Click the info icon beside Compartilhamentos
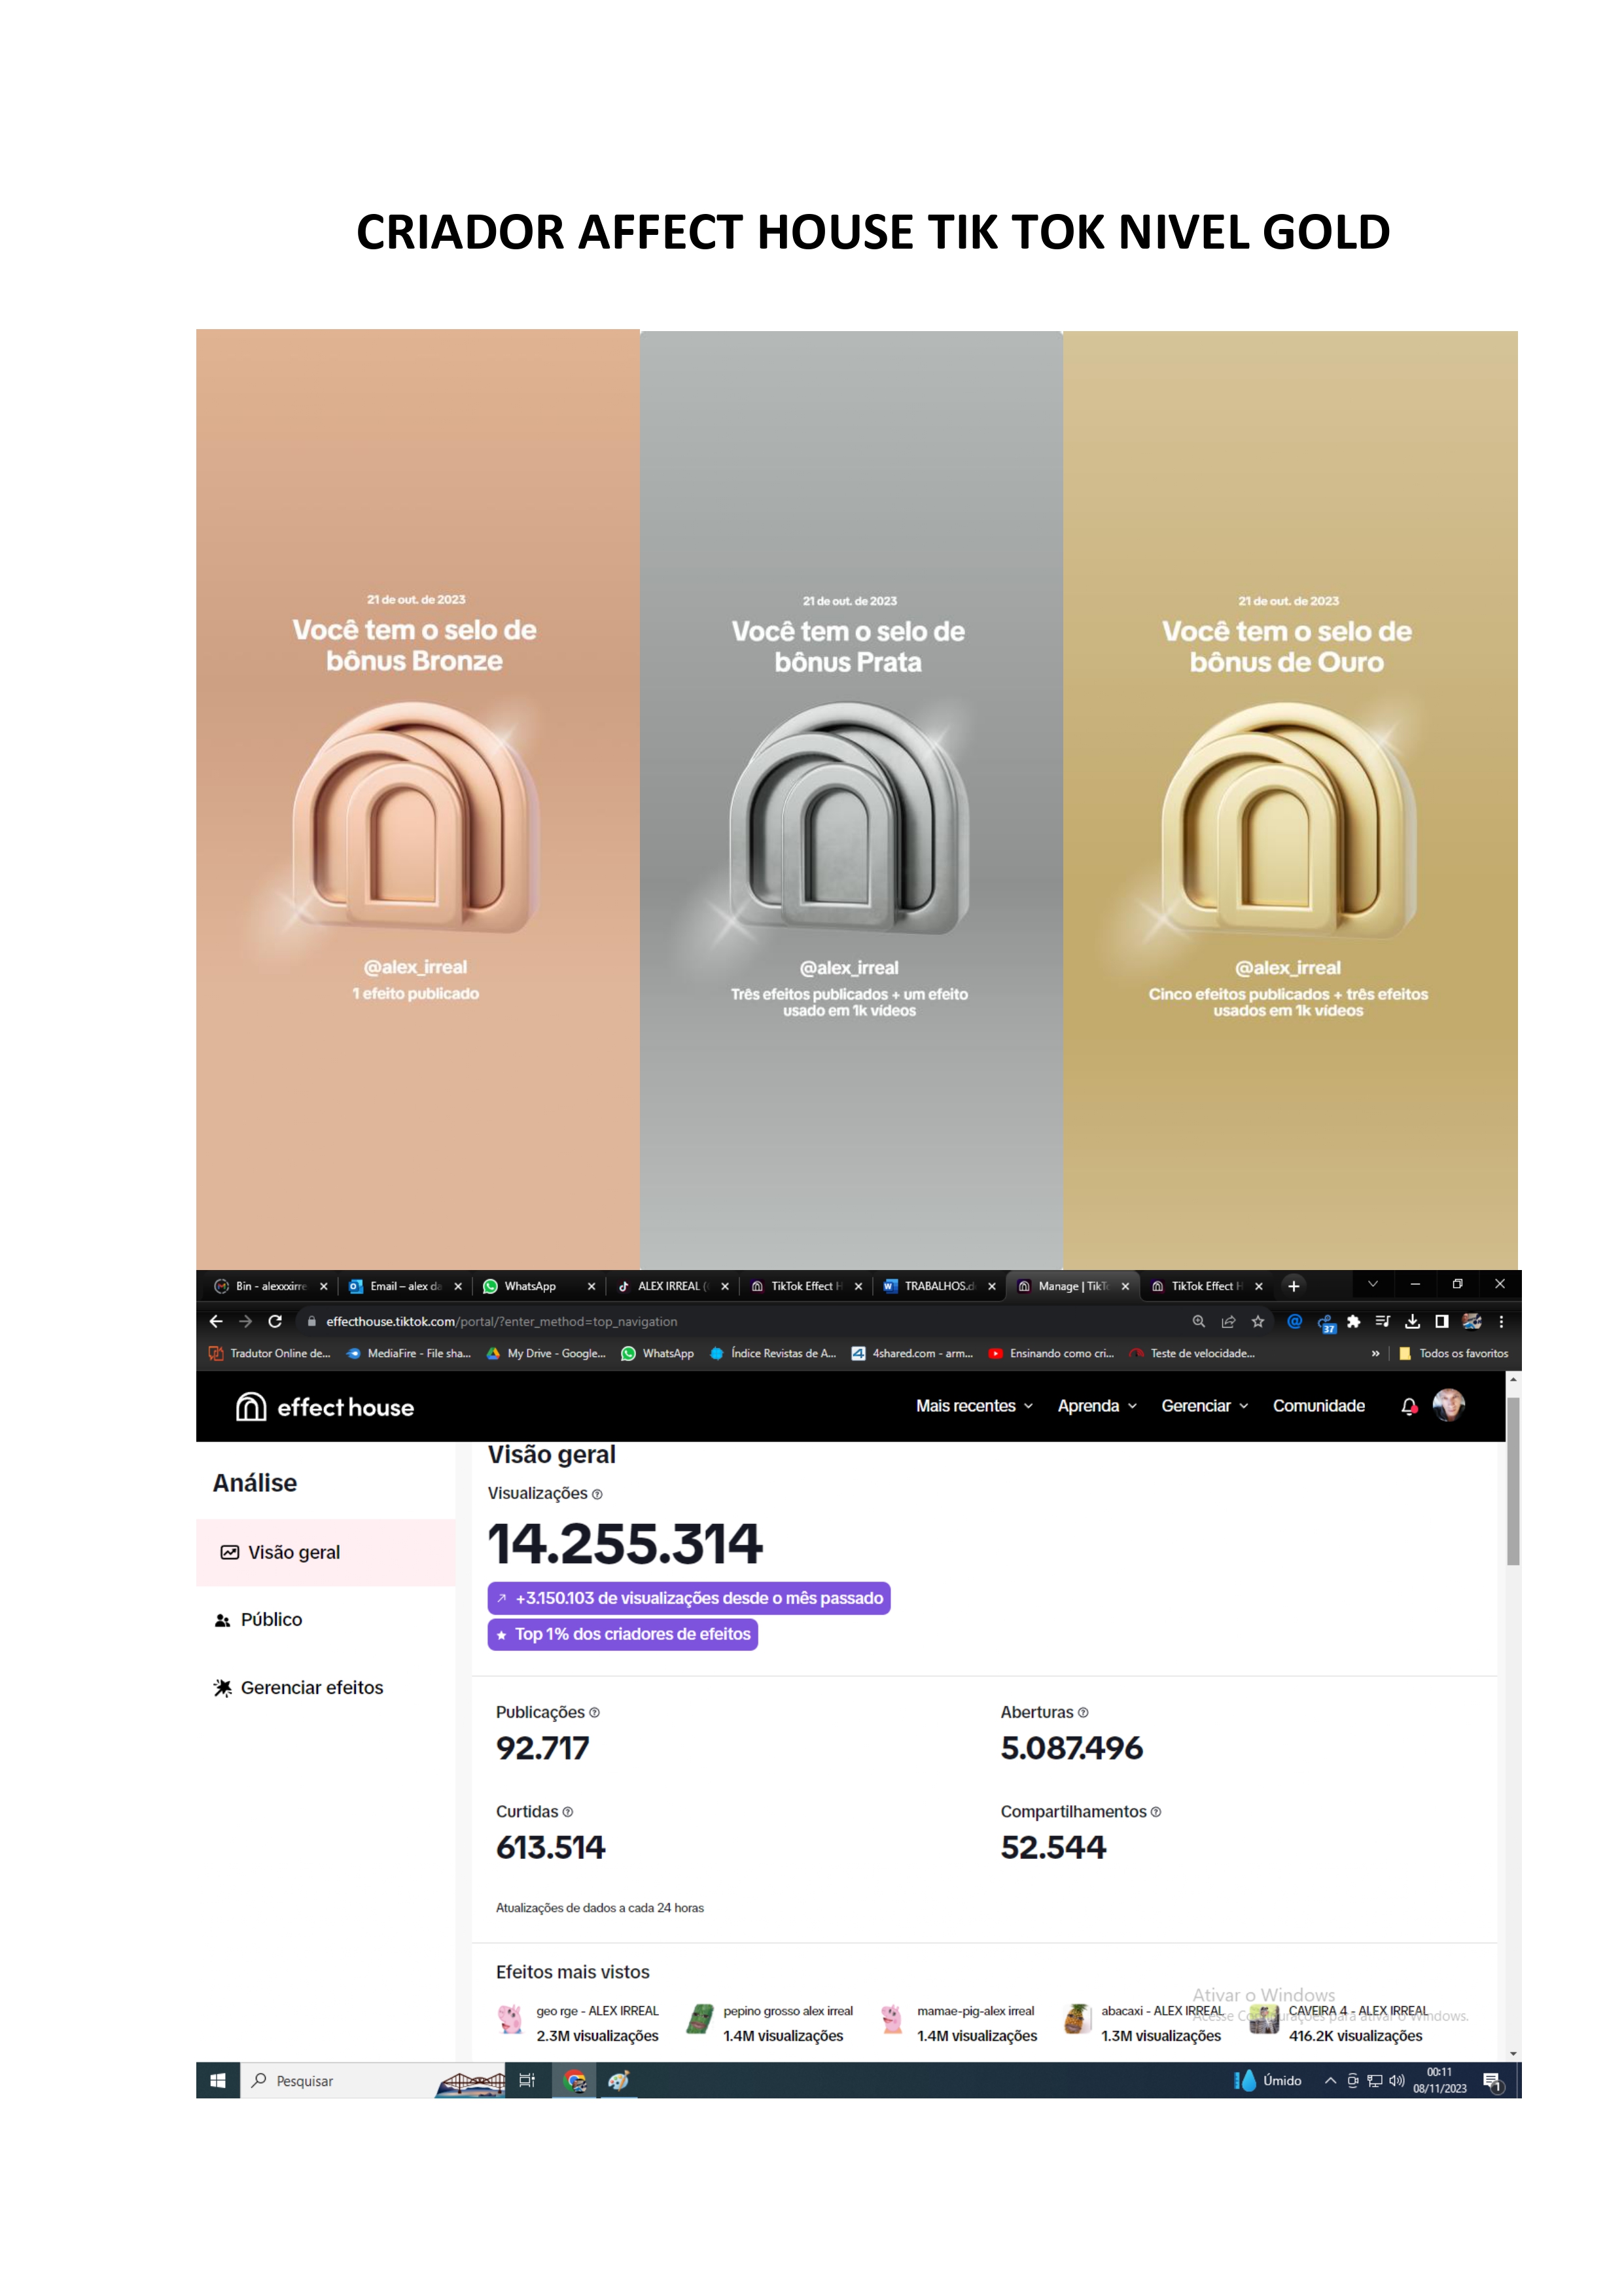Image resolution: width=1624 pixels, height=2296 pixels. [1156, 1812]
